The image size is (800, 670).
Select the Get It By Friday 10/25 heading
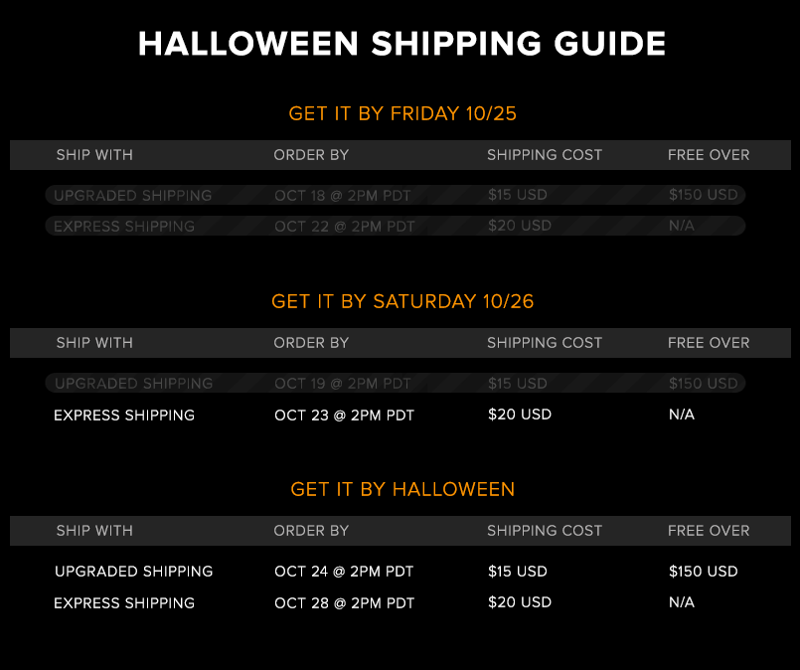point(402,113)
